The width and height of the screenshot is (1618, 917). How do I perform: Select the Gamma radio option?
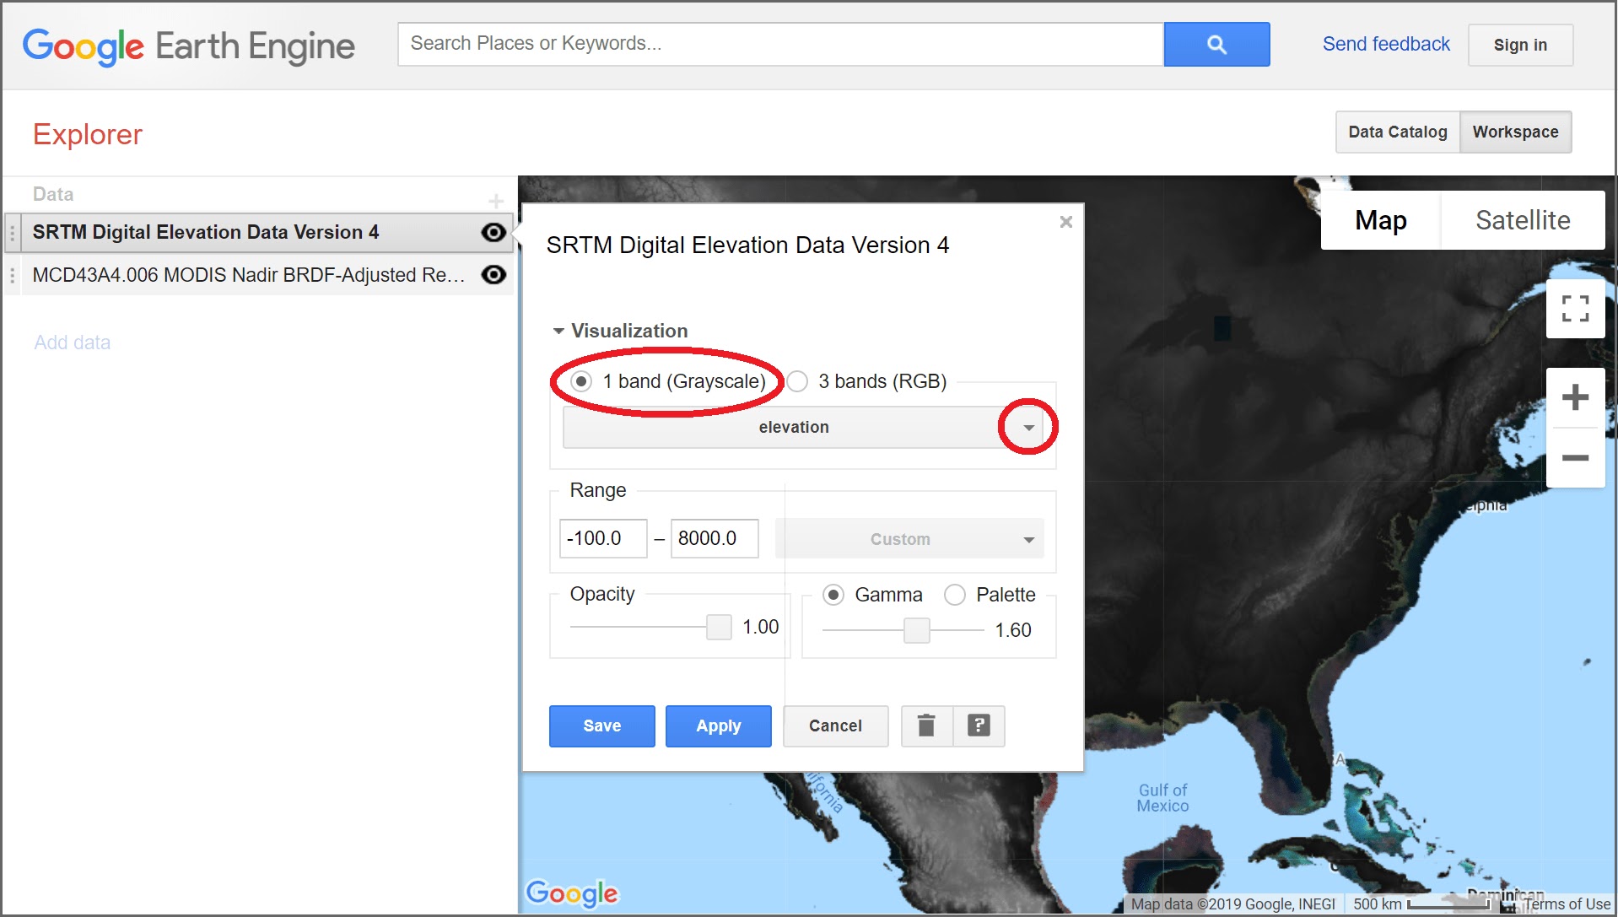pyautogui.click(x=833, y=595)
